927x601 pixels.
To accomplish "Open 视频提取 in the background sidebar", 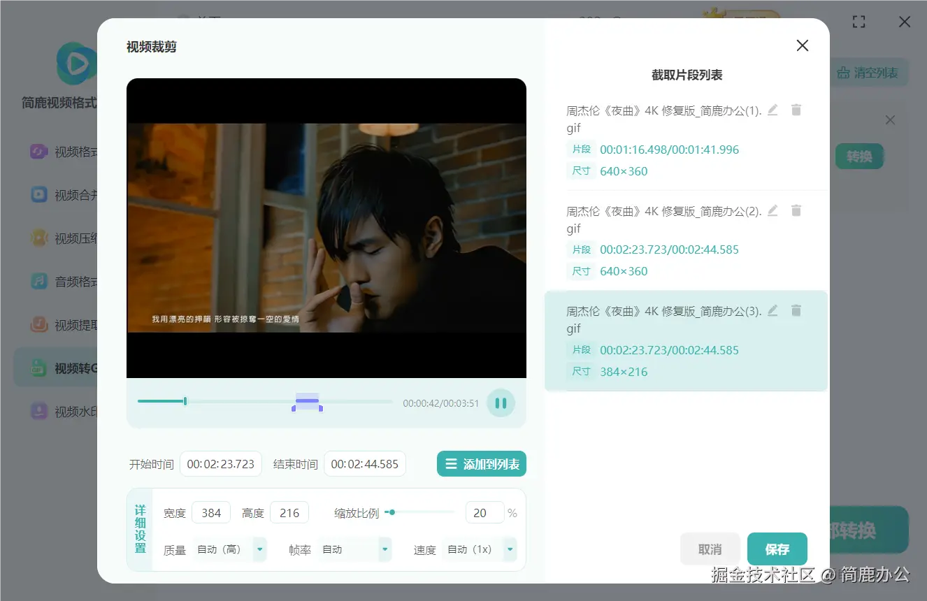I will [x=63, y=325].
